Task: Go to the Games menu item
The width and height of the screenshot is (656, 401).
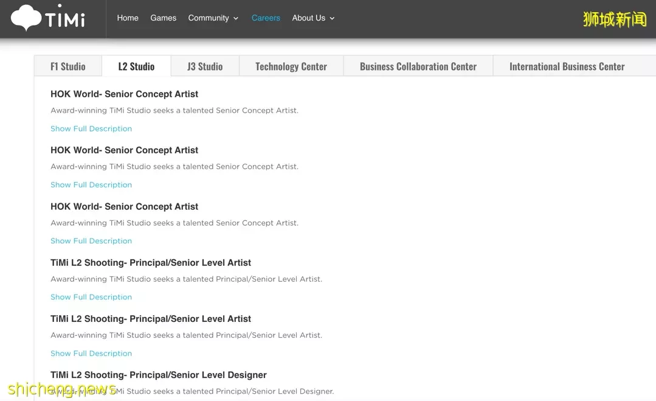Action: (163, 18)
